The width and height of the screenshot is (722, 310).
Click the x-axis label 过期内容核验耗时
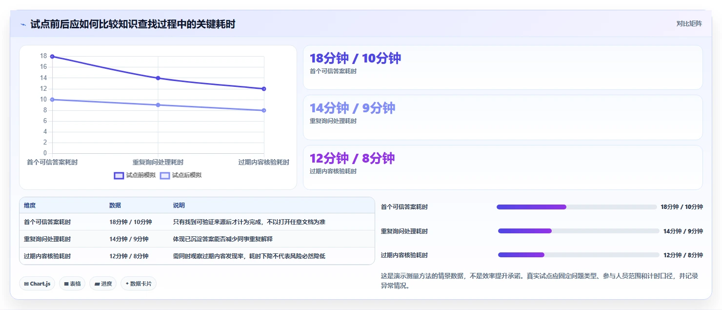coord(263,162)
